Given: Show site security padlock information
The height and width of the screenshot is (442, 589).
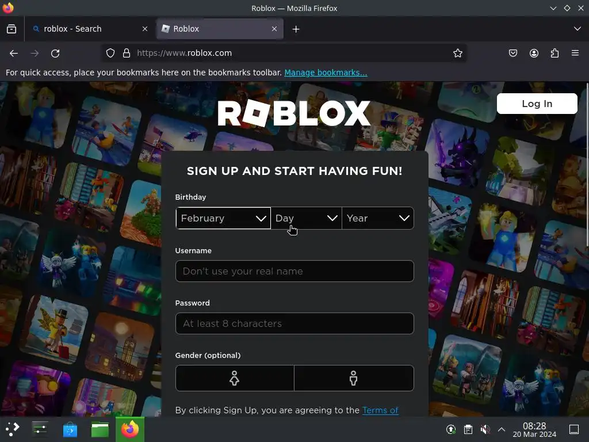Looking at the screenshot, I should tap(127, 54).
